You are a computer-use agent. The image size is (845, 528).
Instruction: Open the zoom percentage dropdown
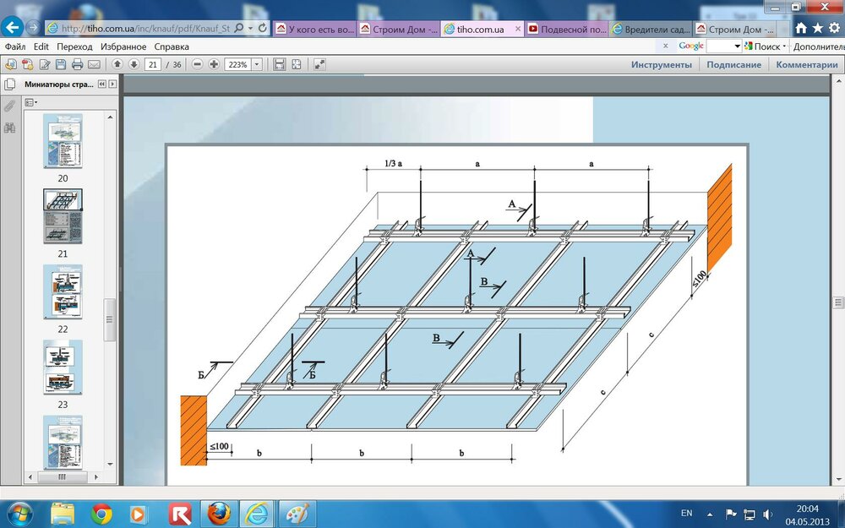tap(256, 64)
